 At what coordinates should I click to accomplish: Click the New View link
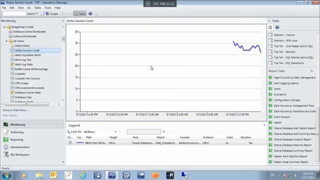click(x=9, y=115)
